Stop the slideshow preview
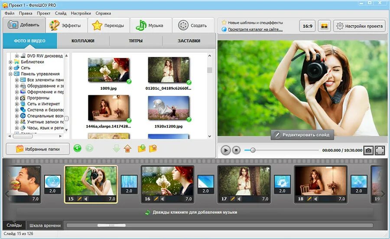The image size is (390, 239). [x=236, y=151]
